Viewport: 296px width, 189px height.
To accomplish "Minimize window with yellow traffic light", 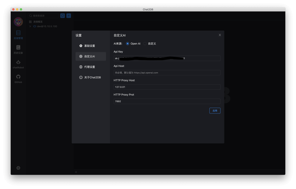I will [17, 9].
